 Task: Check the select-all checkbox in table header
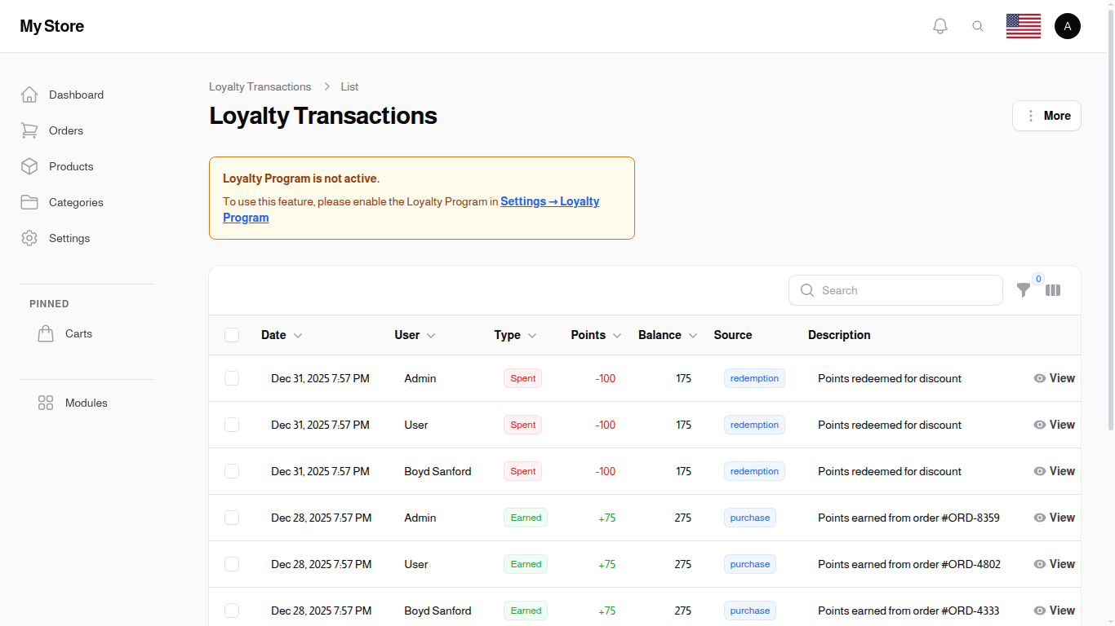232,334
